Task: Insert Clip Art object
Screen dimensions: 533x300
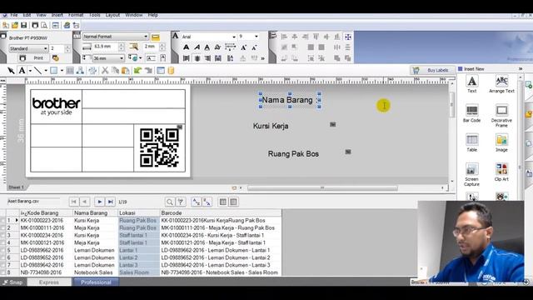Action: 501,172
